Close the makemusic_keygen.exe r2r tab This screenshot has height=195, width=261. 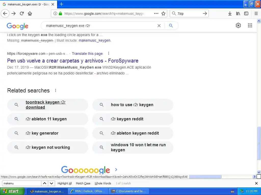coord(53,4)
